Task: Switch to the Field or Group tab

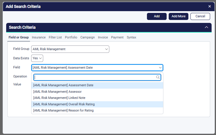Action: (x=19, y=38)
